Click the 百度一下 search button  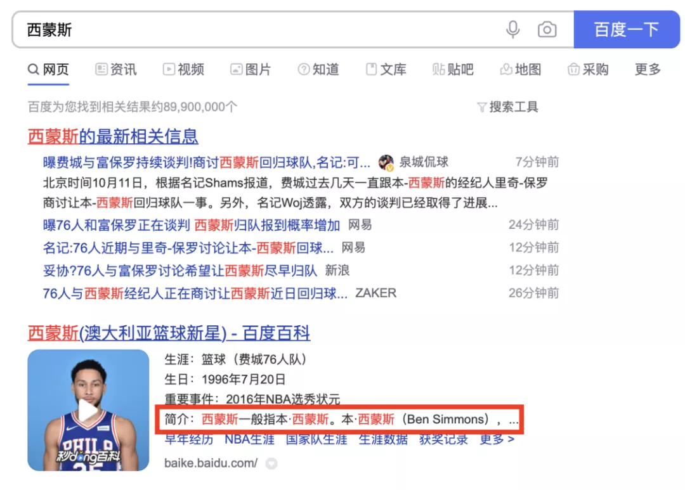click(627, 30)
